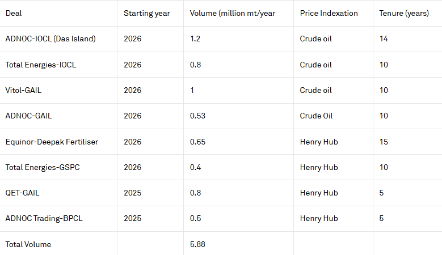
Task: Select the tenure value 15
Action: [384, 142]
